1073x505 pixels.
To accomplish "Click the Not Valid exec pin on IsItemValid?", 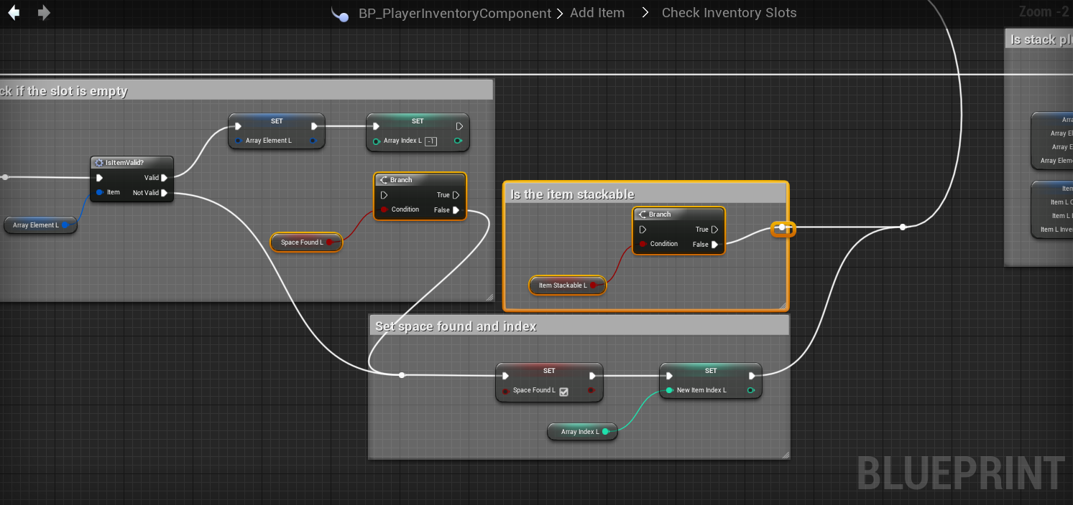I will tap(165, 193).
